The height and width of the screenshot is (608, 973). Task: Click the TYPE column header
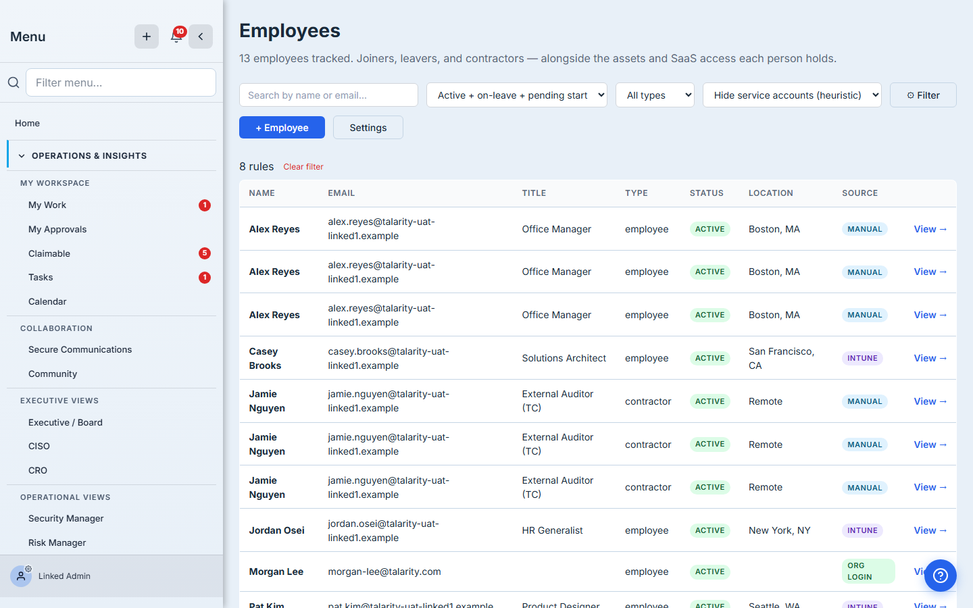pos(637,193)
